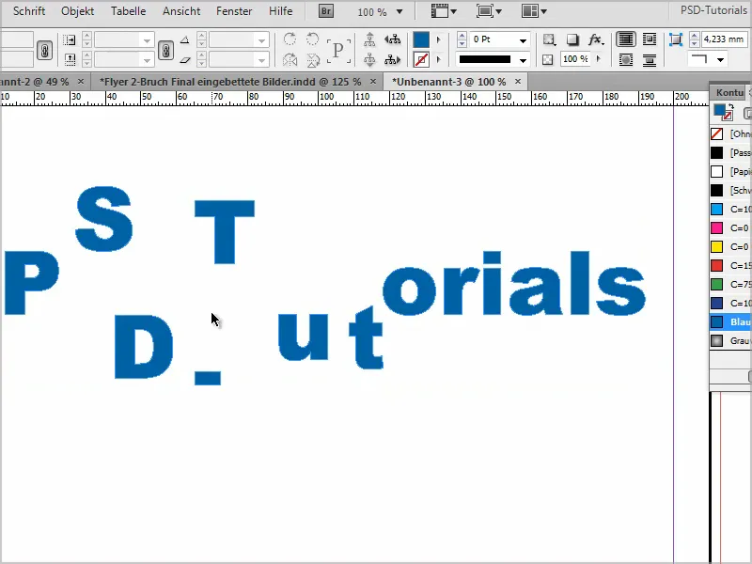Expand stroke color flyout arrow
The height and width of the screenshot is (564, 752).
click(x=438, y=60)
